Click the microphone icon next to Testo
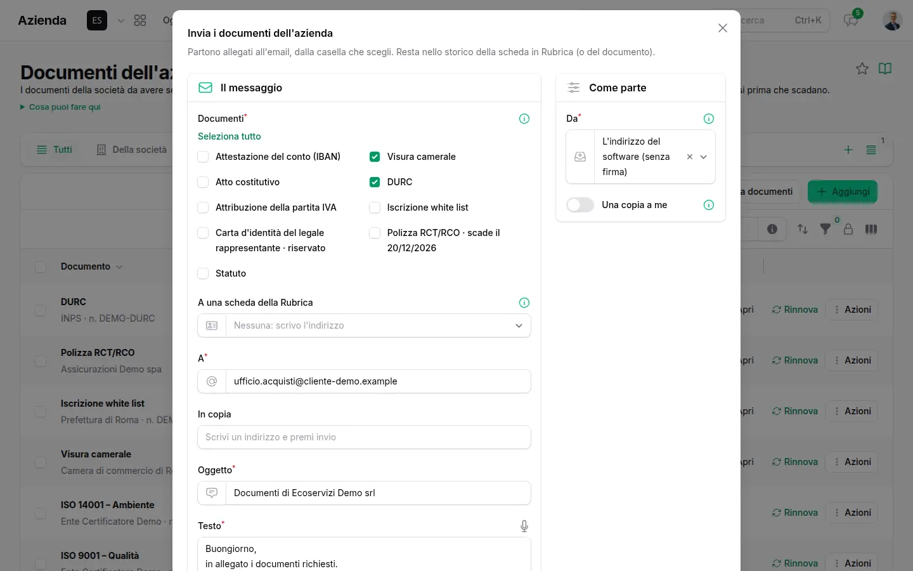913x571 pixels. click(x=524, y=526)
